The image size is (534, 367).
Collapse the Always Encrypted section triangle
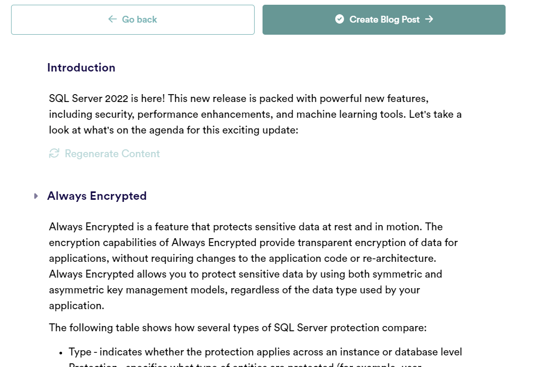(x=36, y=196)
